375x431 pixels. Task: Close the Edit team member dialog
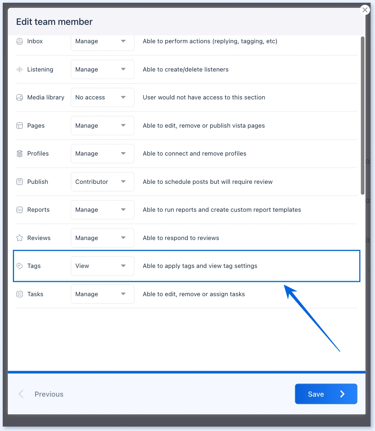click(x=365, y=10)
